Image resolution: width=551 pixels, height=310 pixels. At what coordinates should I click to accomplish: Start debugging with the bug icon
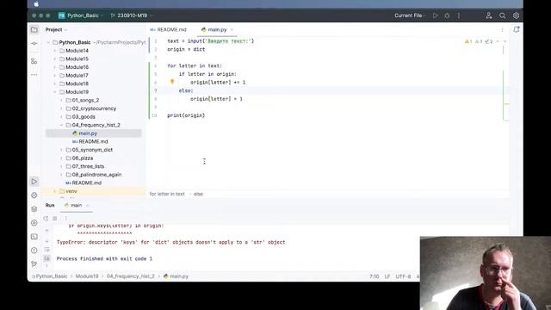(447, 15)
